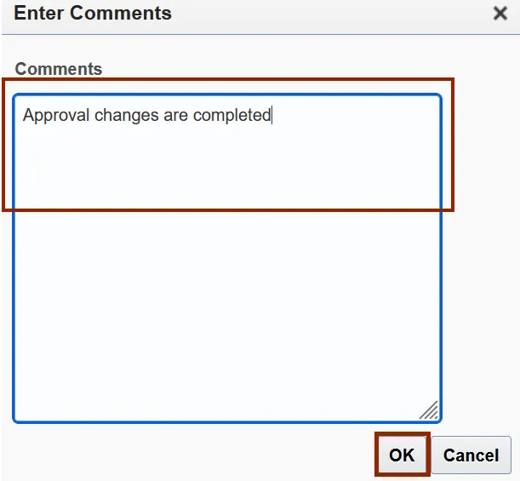Click the Comments field label

click(x=59, y=70)
